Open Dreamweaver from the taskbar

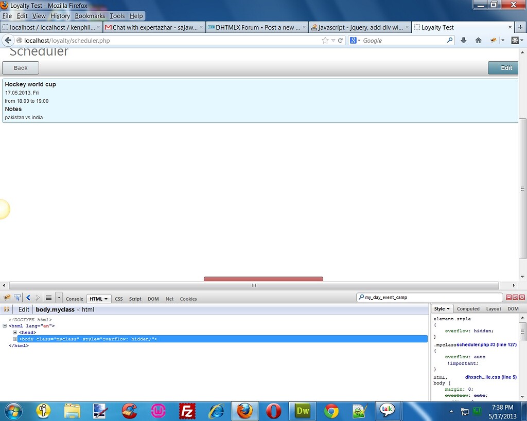pos(303,411)
